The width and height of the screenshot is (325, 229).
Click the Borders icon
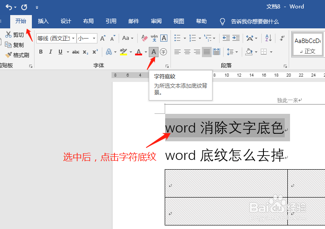[263, 52]
